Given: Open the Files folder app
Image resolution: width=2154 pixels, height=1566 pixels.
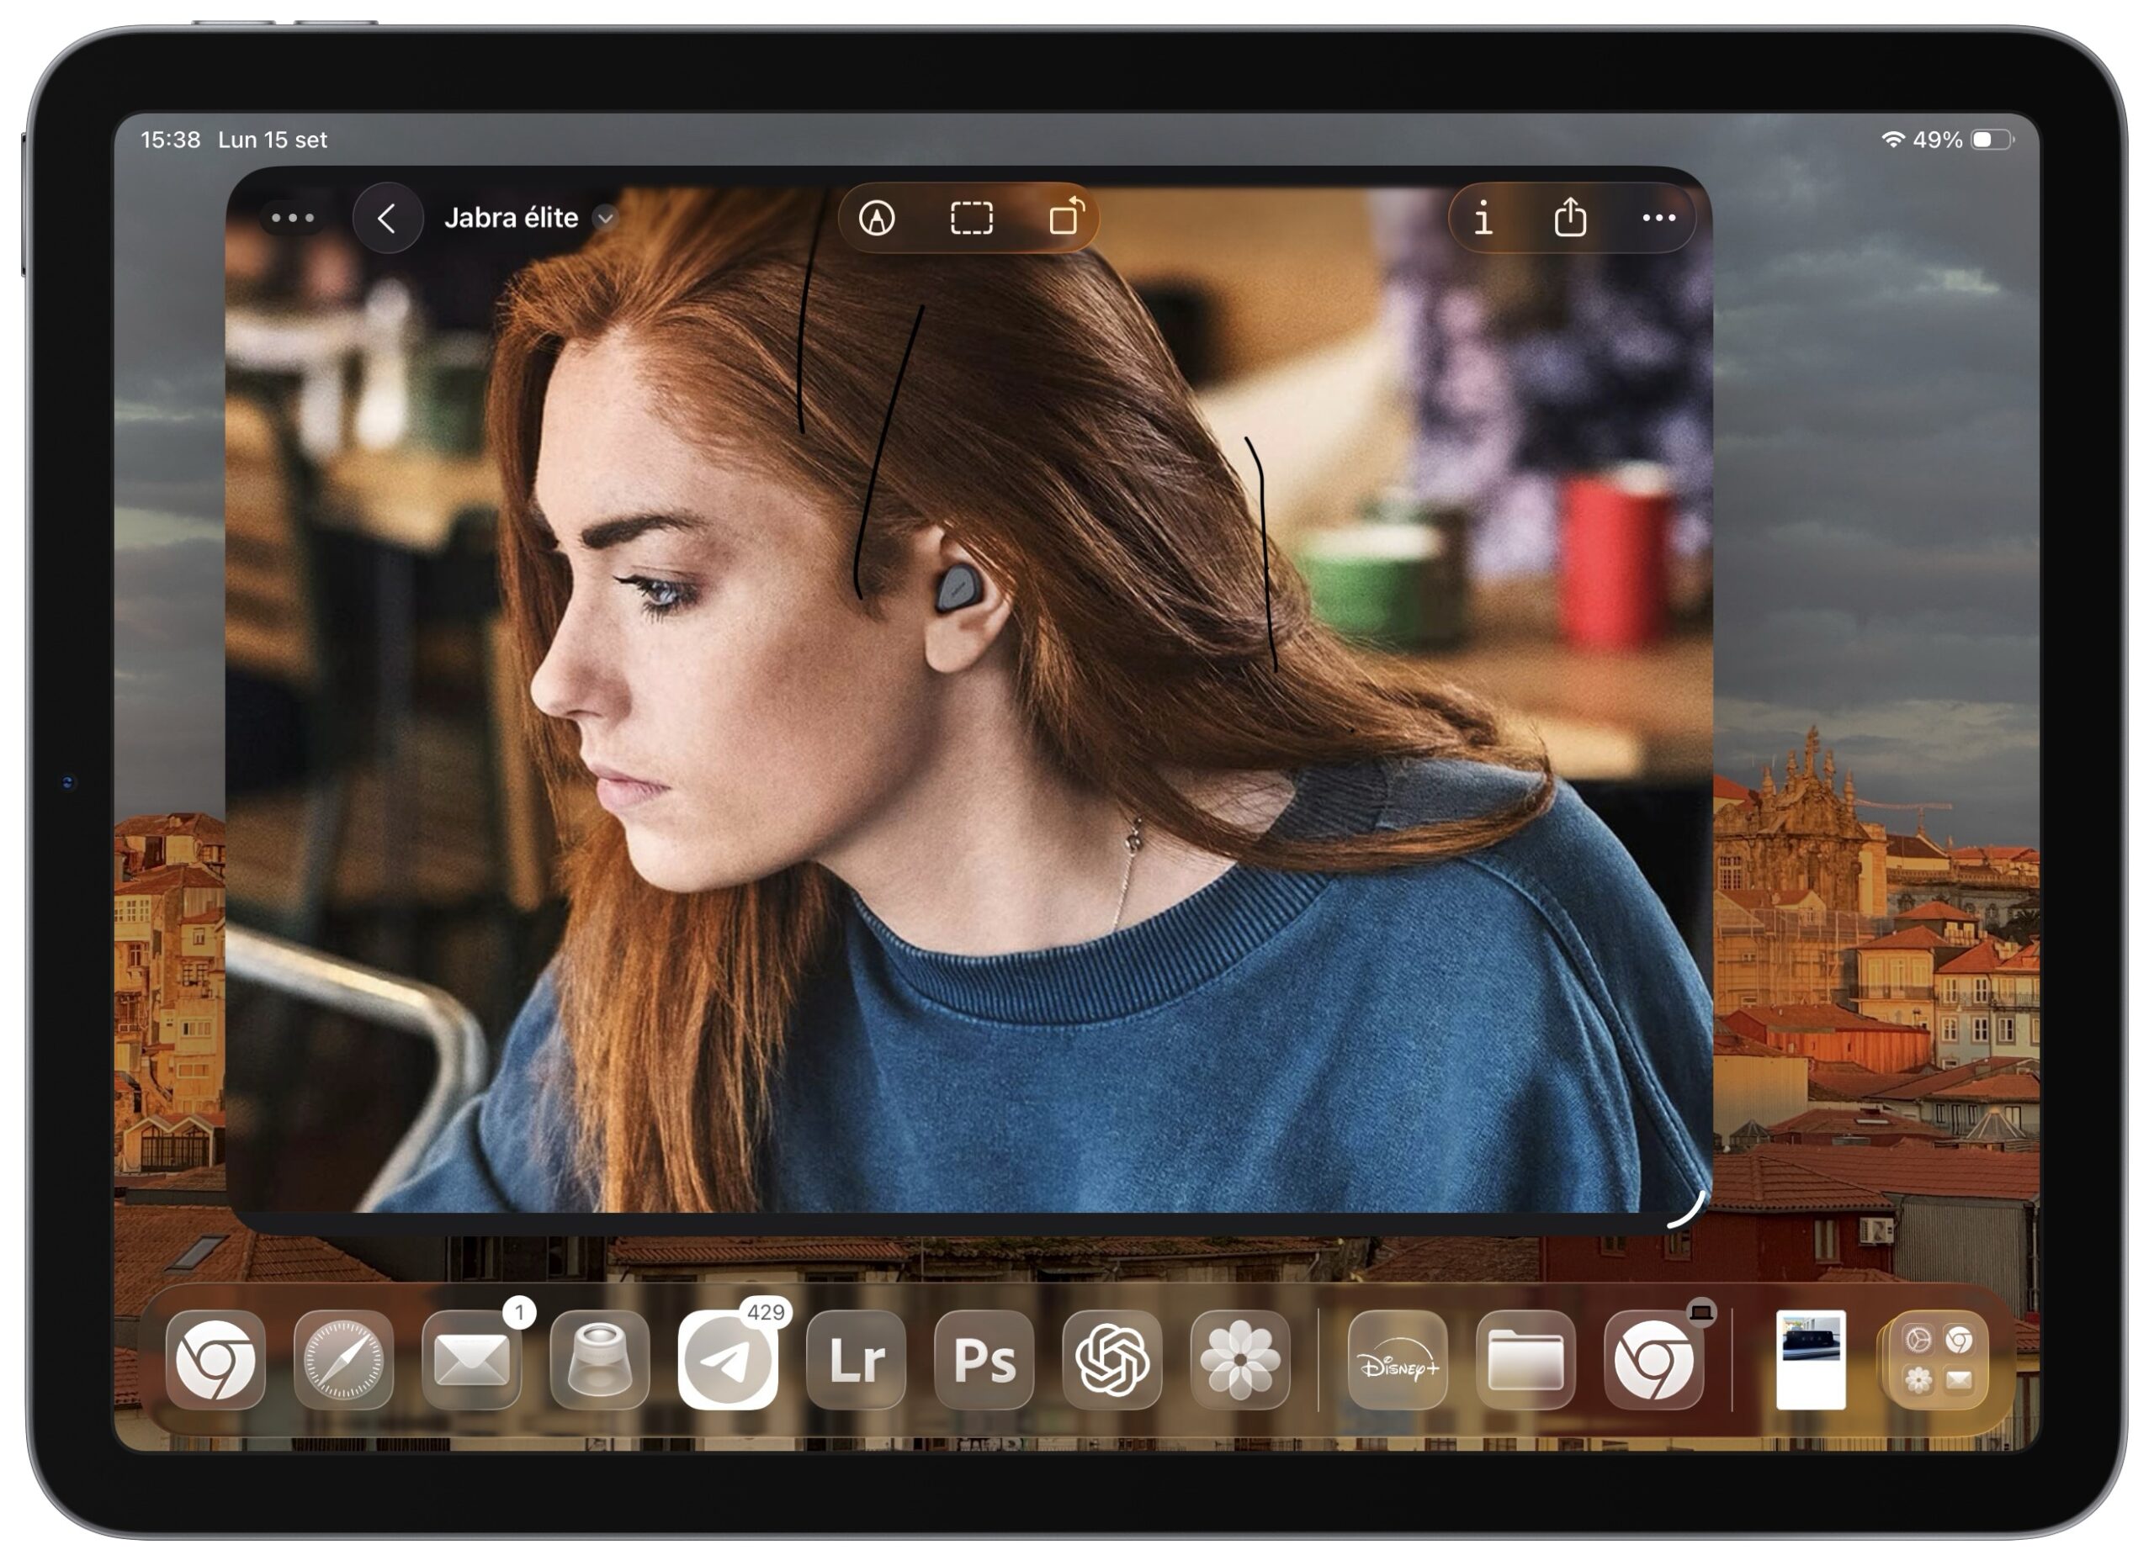Looking at the screenshot, I should pyautogui.click(x=1526, y=1361).
